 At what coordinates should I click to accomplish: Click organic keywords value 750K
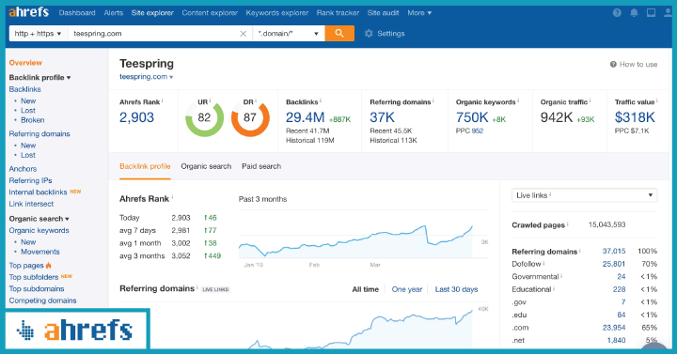point(472,117)
